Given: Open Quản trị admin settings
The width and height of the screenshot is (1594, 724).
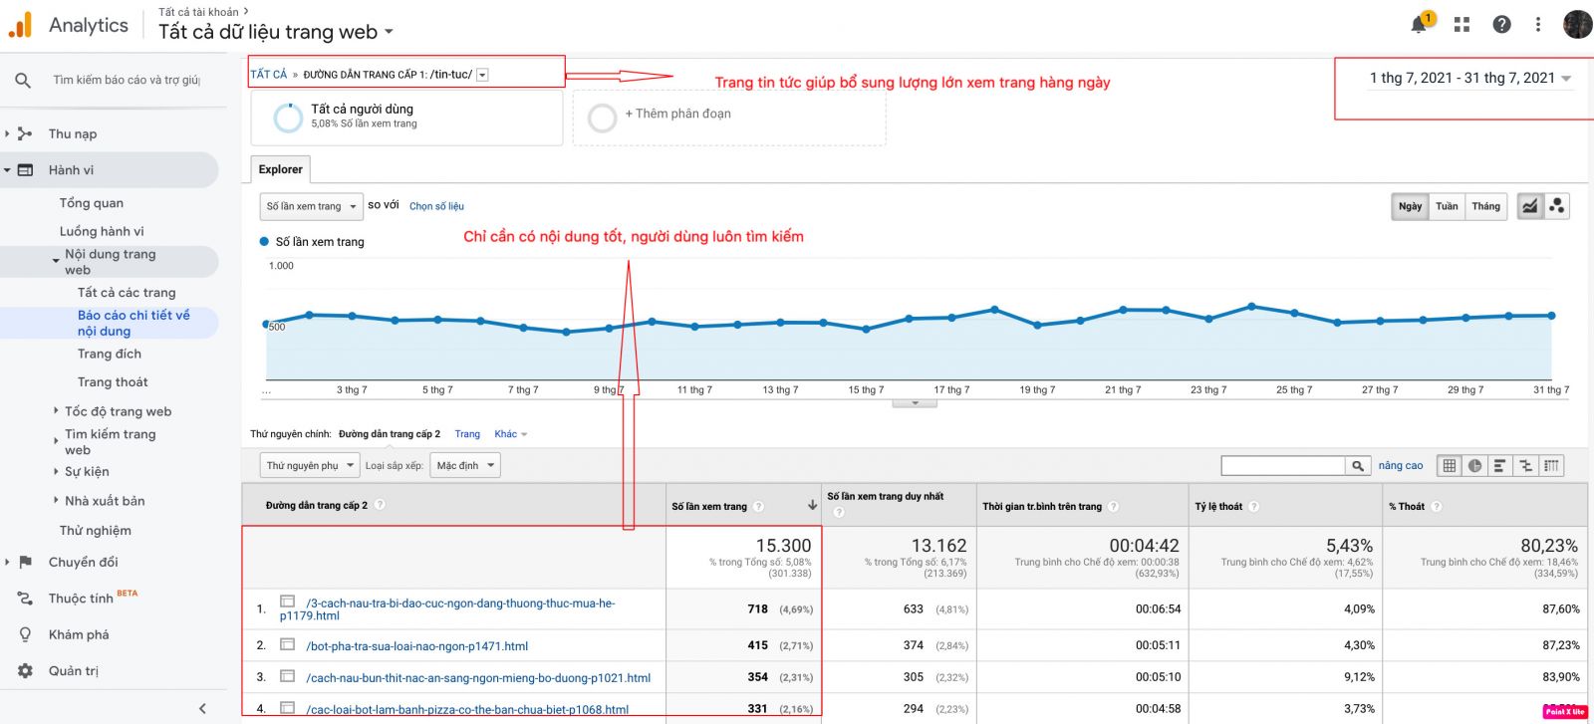Looking at the screenshot, I should click(74, 670).
